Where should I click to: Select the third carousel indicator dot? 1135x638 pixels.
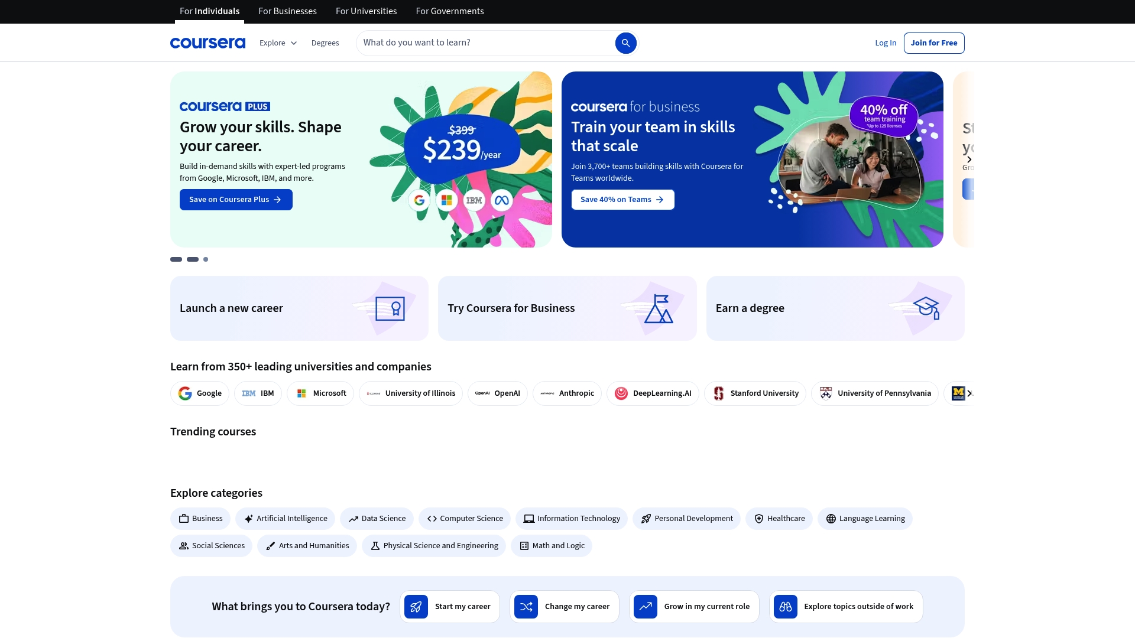[206, 259]
